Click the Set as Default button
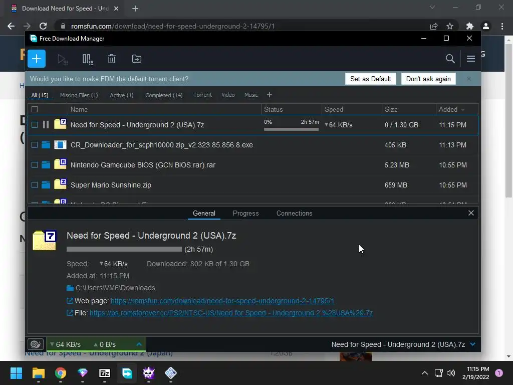Image resolution: width=513 pixels, height=385 pixels. click(x=370, y=79)
